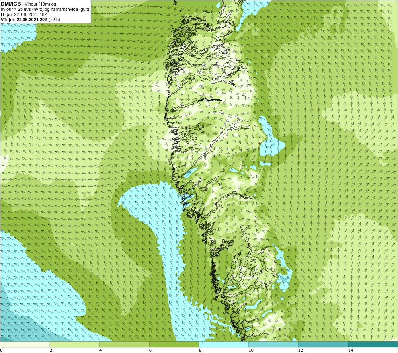This screenshot has height=353, width=398.
Task: Click the 'VT: þri. 22.06.2021 20Z' valid time
Action: (24, 20)
